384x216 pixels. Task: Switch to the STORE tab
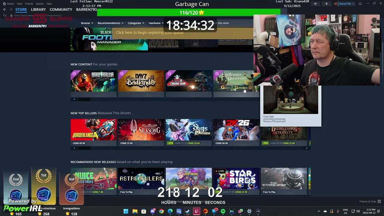tap(21, 10)
